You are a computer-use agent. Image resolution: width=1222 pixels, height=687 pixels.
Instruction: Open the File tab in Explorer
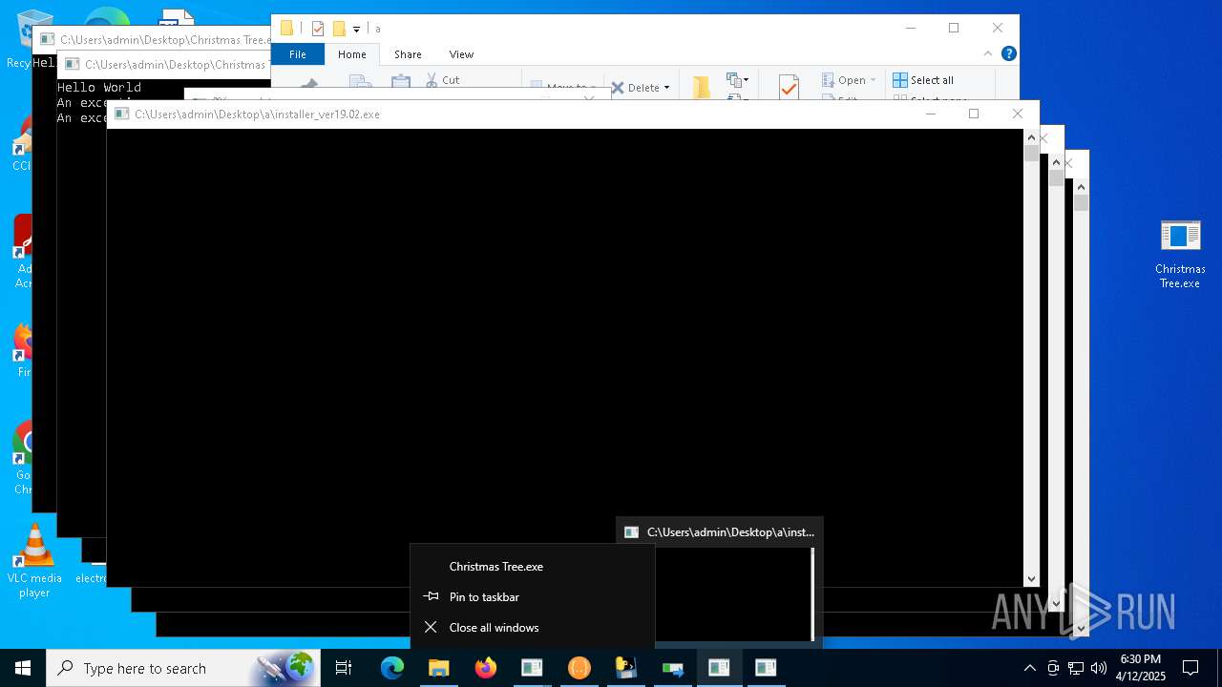point(298,54)
